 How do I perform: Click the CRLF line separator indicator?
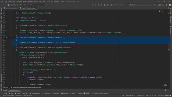(x=146, y=96)
